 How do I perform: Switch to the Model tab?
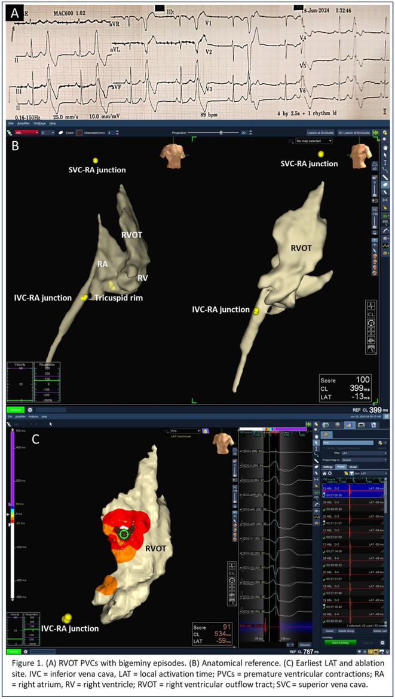(x=353, y=467)
